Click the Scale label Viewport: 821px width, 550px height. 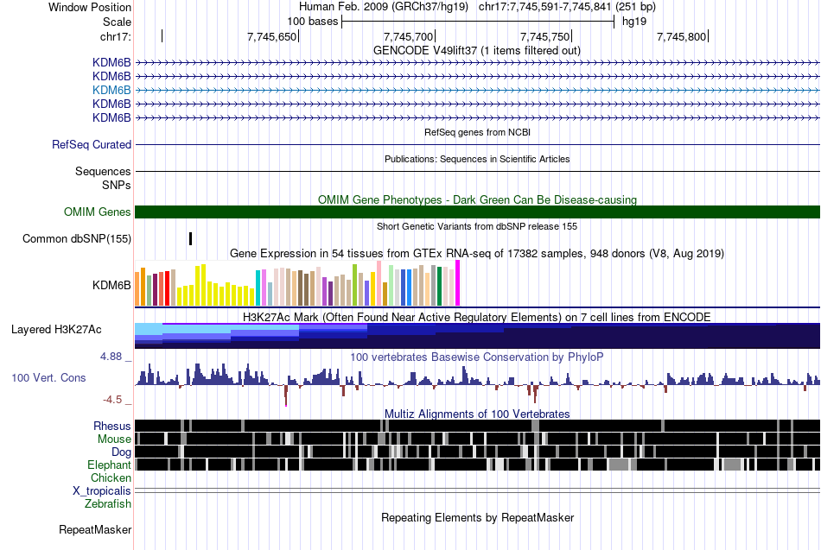click(117, 22)
